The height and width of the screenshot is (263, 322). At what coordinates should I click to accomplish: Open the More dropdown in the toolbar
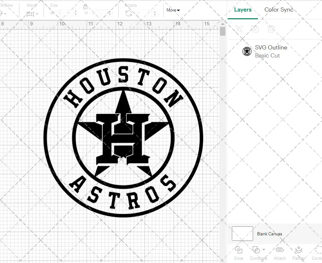click(x=173, y=10)
